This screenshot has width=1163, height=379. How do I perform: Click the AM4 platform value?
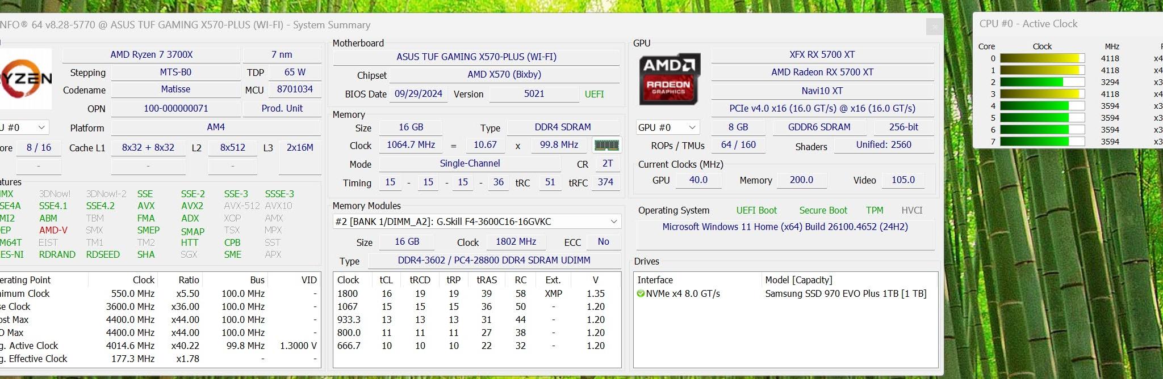pos(216,127)
